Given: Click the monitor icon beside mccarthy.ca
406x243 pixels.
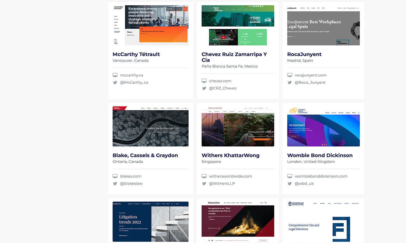Looking at the screenshot, I should tap(115, 75).
